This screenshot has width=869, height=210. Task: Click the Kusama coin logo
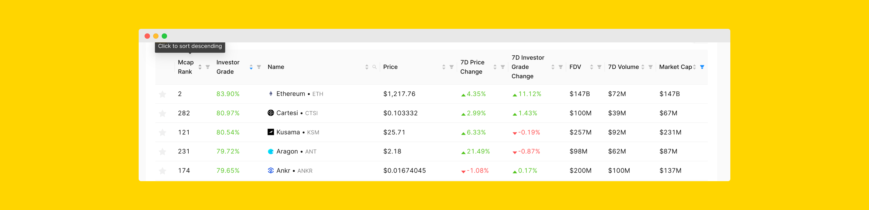tap(270, 132)
